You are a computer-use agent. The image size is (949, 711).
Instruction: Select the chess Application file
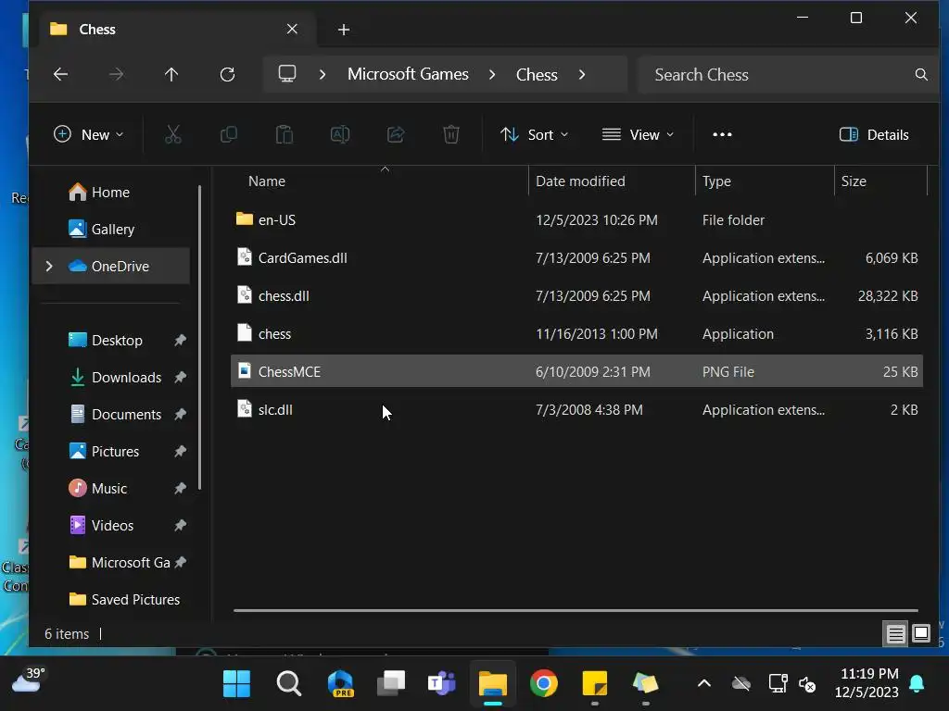576,333
